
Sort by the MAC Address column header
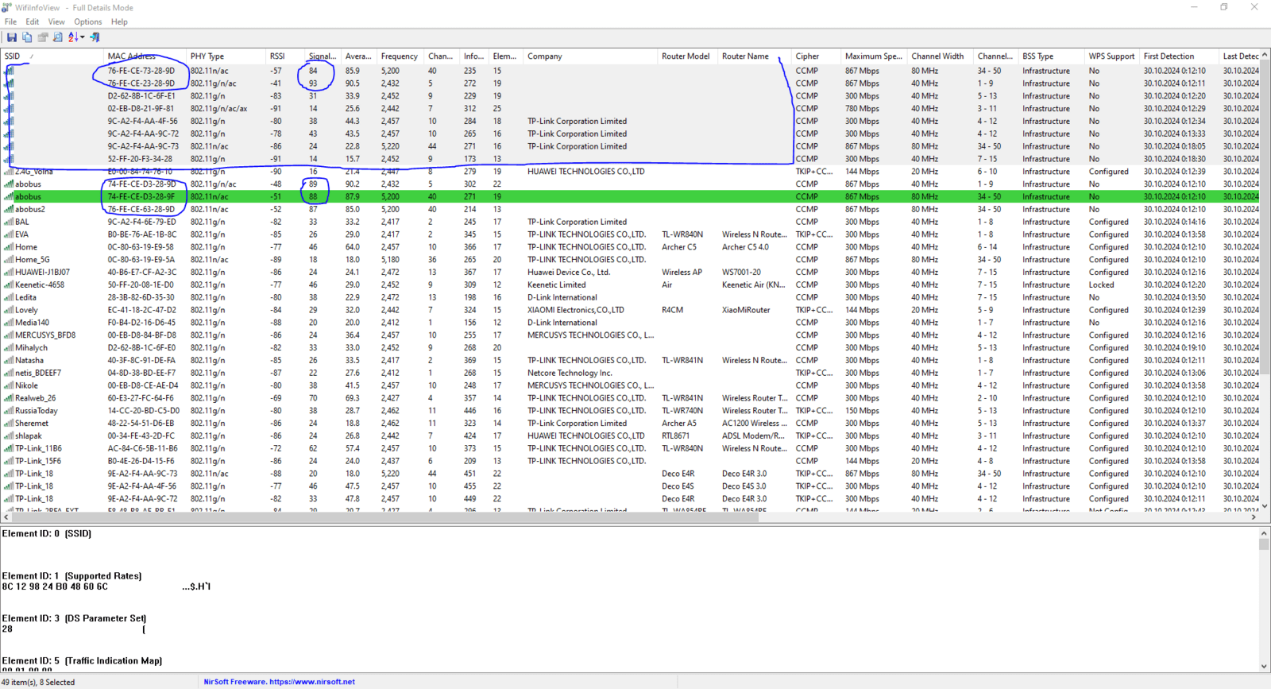coord(132,56)
